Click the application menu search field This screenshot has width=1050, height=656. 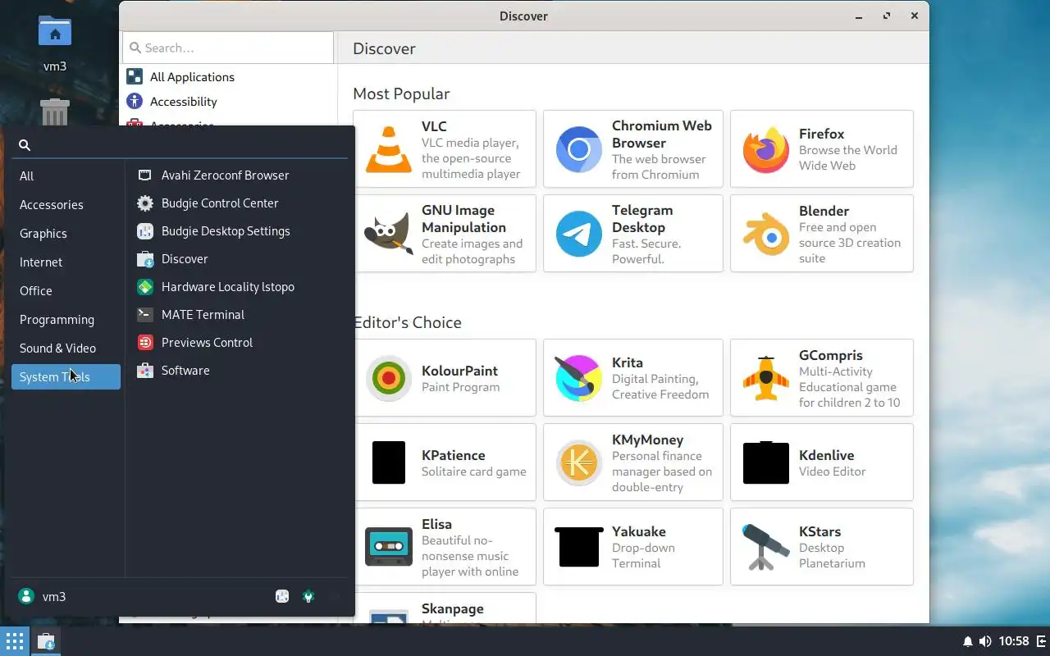(180, 144)
